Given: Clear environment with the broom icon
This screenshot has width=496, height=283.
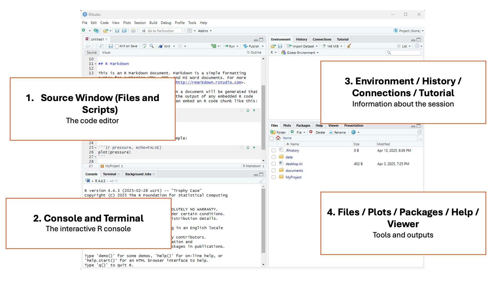Looking at the screenshot, I should 349,46.
